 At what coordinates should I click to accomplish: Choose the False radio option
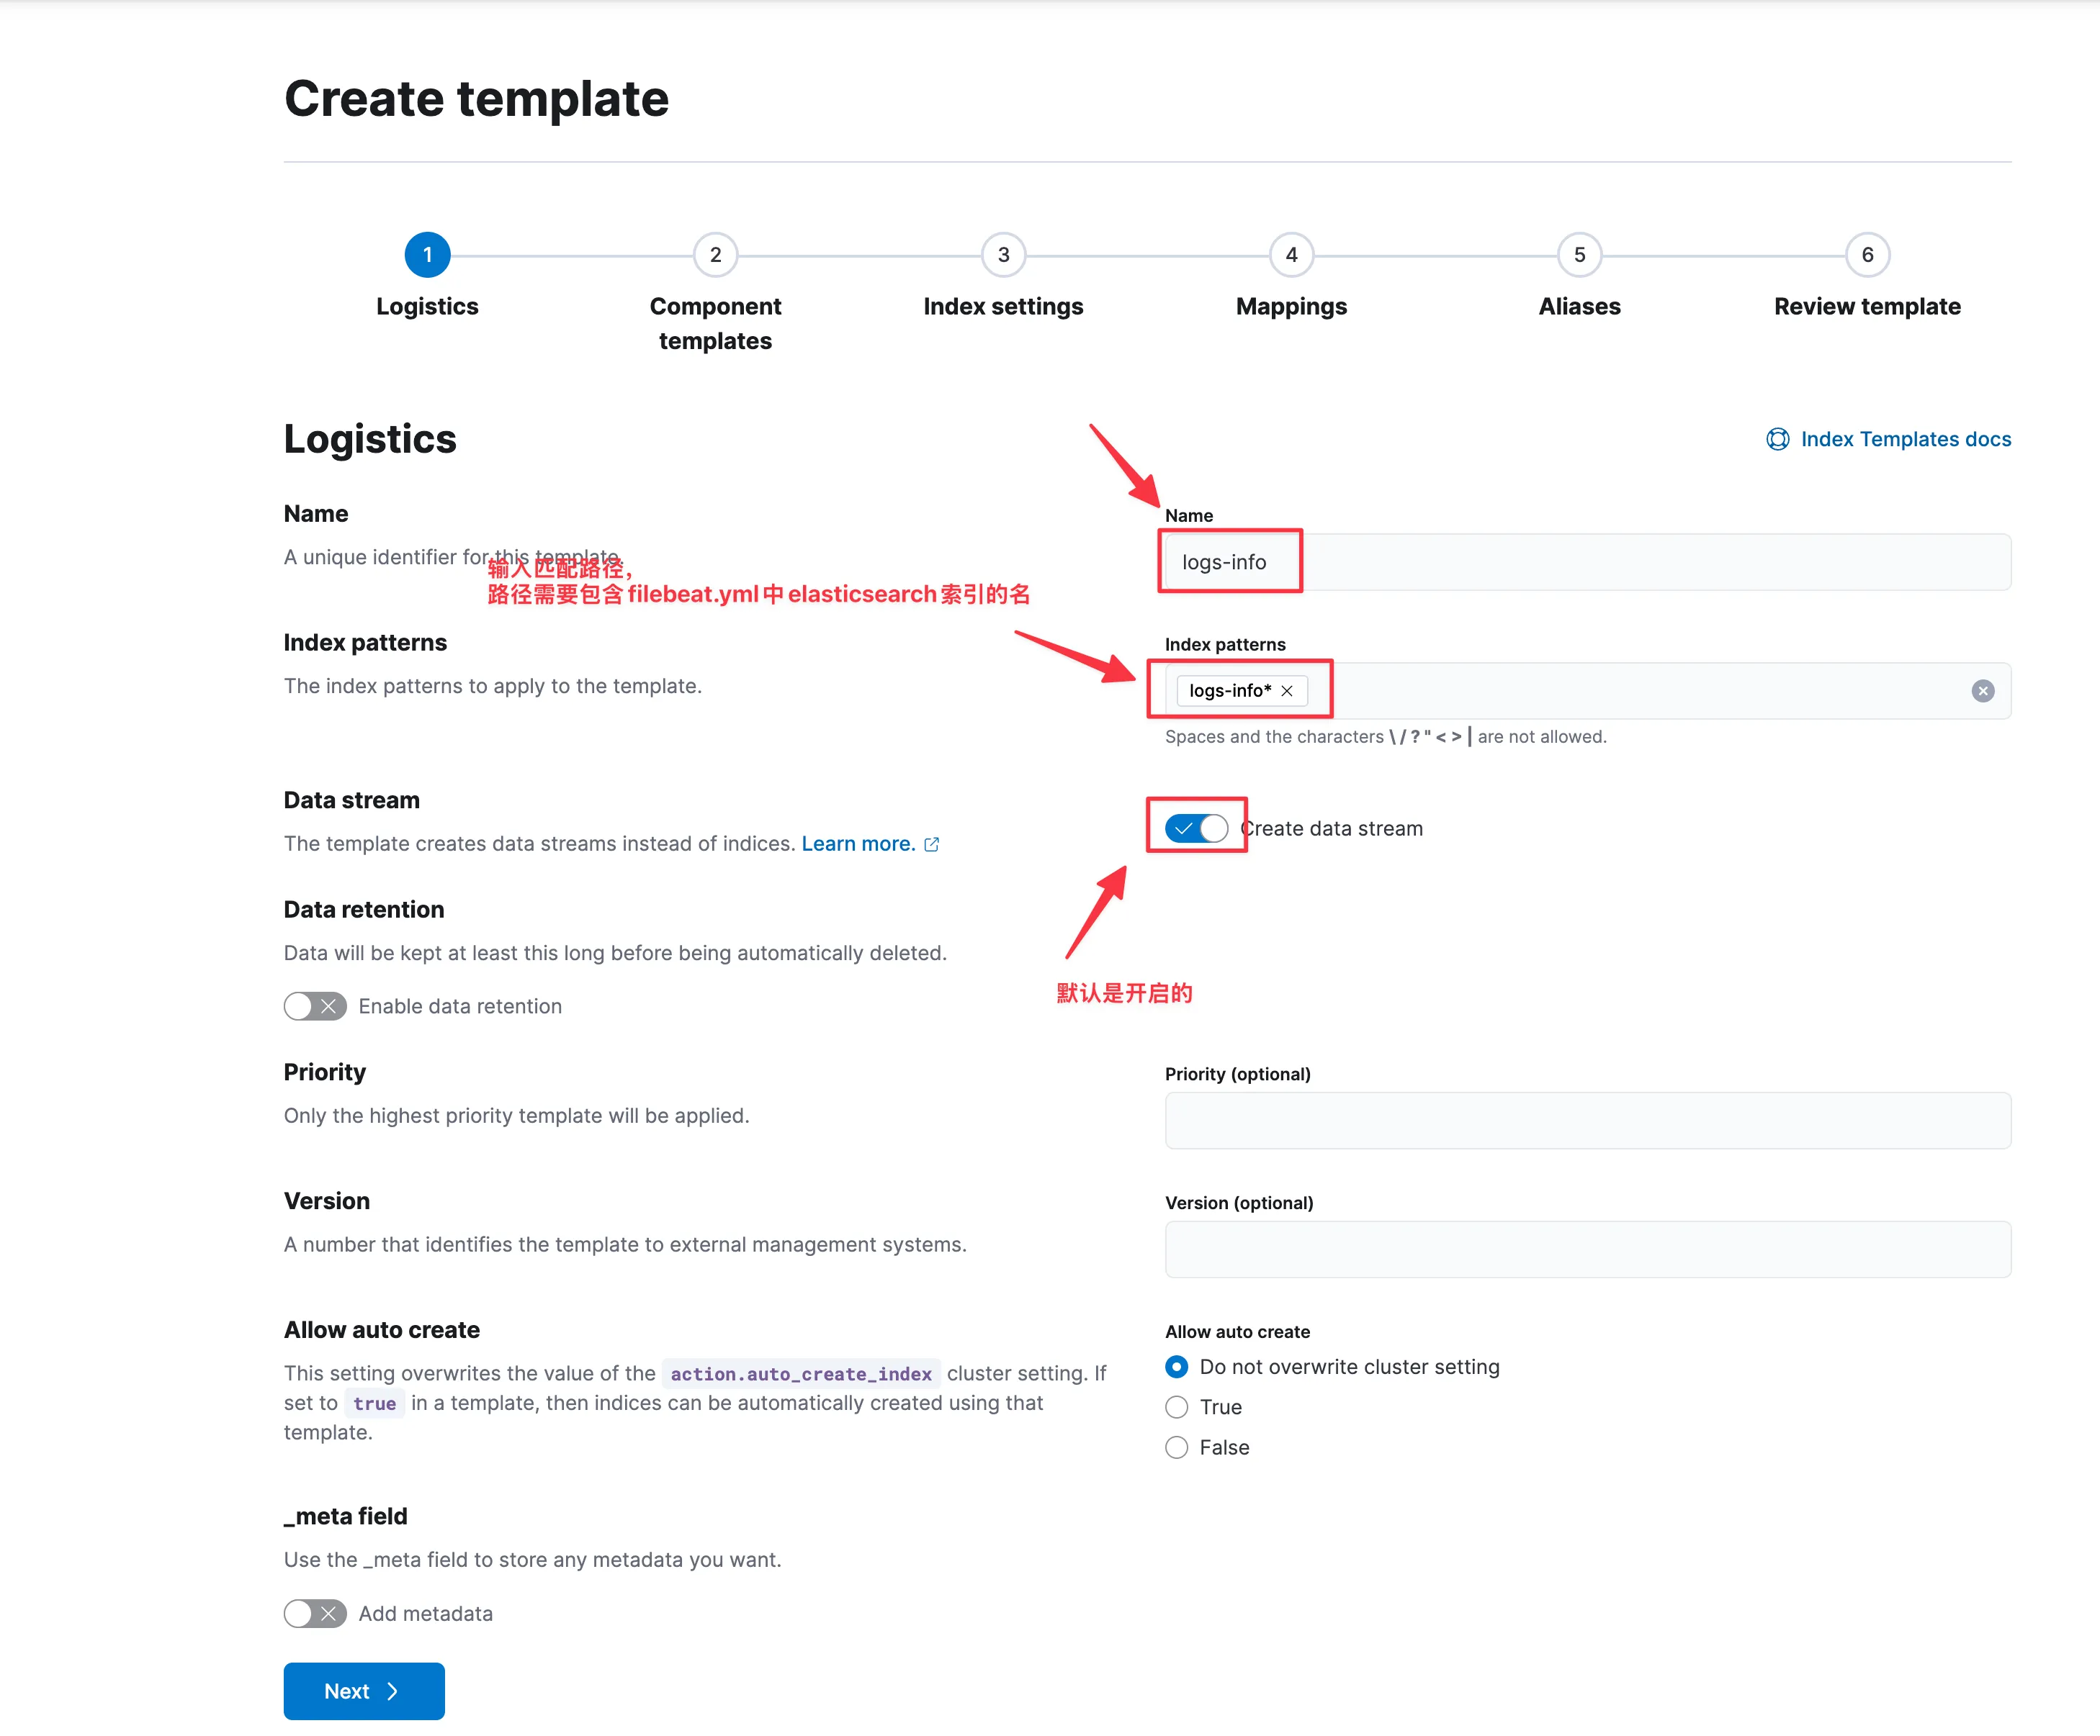1177,1447
